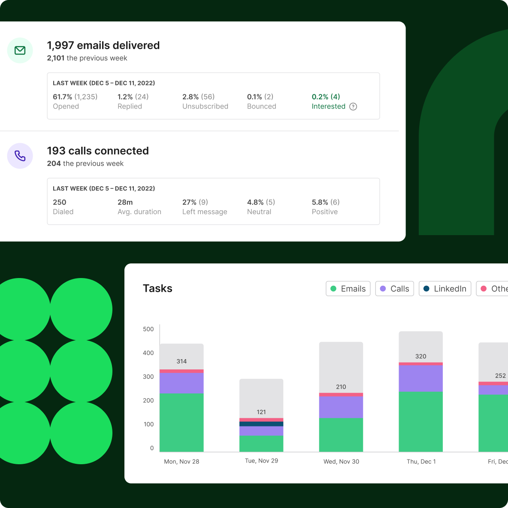508x508 pixels.
Task: Toggle the Calls series filter
Action: pos(394,289)
